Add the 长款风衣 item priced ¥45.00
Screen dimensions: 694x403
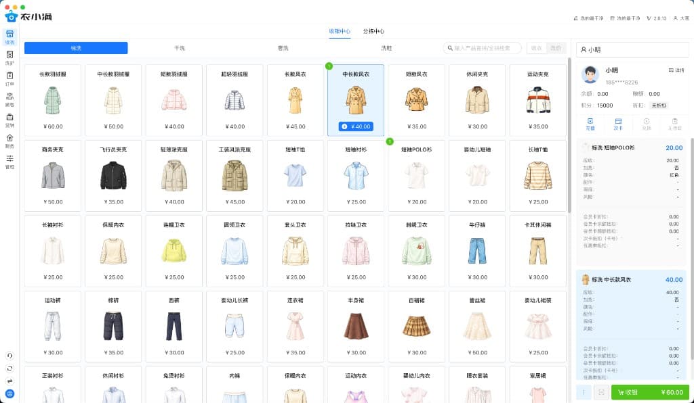(295, 100)
